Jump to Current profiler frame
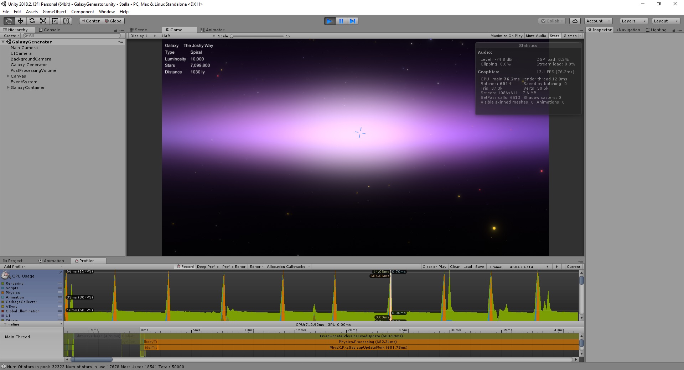Image resolution: width=684 pixels, height=370 pixels. tap(574, 266)
